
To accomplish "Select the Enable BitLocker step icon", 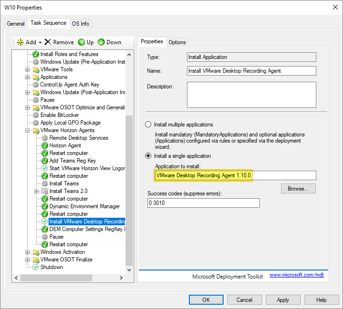I will click(x=36, y=115).
